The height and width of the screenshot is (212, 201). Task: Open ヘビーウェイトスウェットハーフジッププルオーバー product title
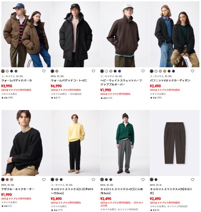[x=121, y=82]
